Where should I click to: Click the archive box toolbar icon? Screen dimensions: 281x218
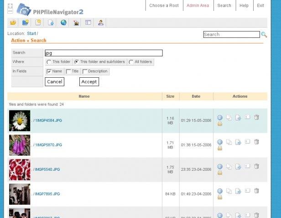76,23
